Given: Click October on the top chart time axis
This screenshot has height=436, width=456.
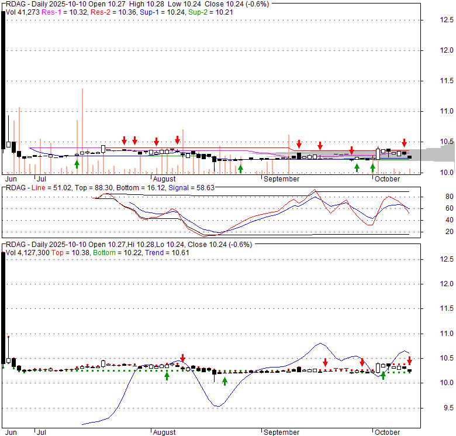Looking at the screenshot, I should [387, 179].
